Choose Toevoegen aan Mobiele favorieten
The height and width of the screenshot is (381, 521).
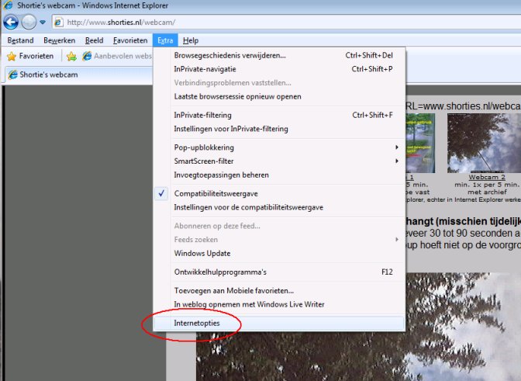(x=279, y=290)
